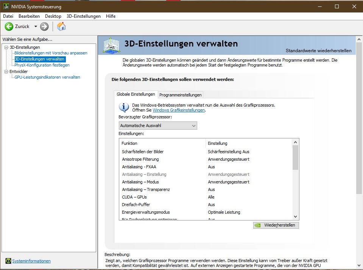This screenshot has height=270, width=363.
Task: Click the settings list scroll-down arrow
Action: (x=295, y=217)
